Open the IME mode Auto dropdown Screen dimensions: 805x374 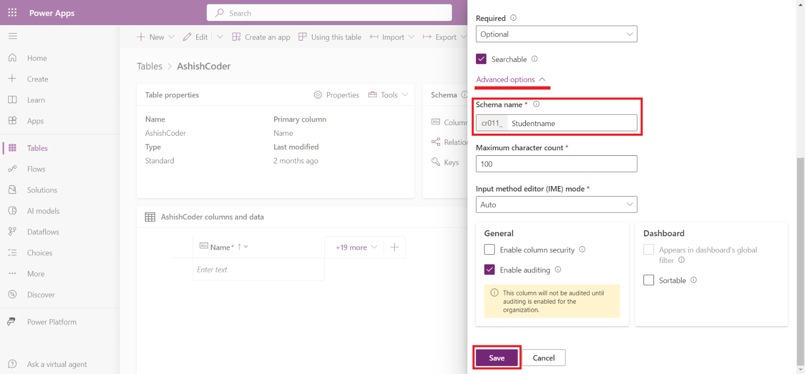tap(556, 205)
